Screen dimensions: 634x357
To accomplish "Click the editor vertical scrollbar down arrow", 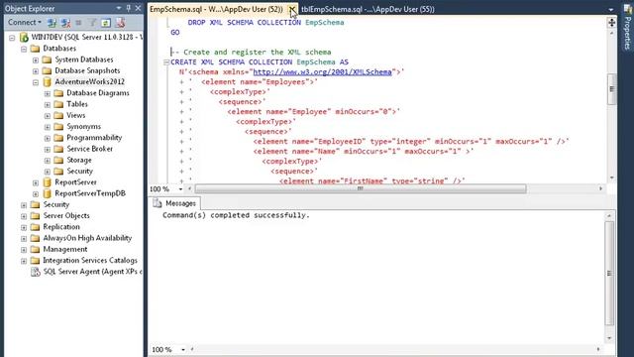I will pyautogui.click(x=611, y=178).
